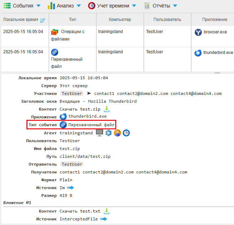The width and height of the screenshot is (234, 225).
Task: Click the browser.exe Yandex icon
Action: (x=198, y=32)
